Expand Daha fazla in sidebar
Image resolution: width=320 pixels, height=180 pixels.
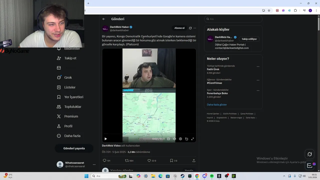[69, 136]
